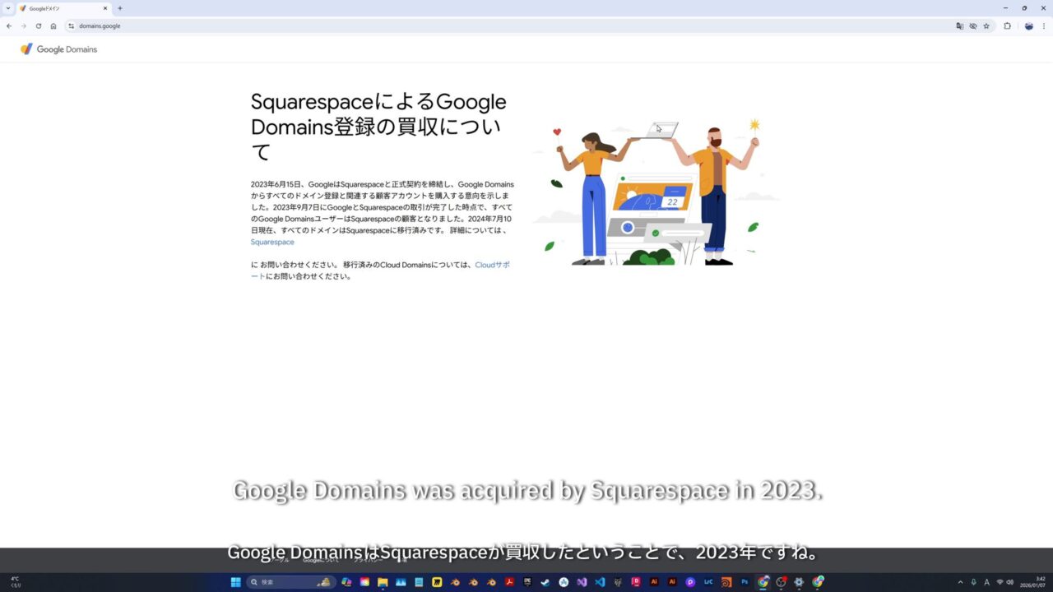Click the Google Domains logo
1053x592 pixels.
[x=59, y=49]
